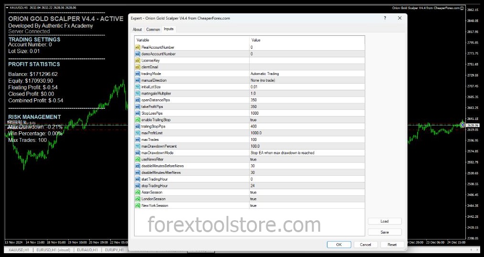Click the Cancel button

point(366,244)
